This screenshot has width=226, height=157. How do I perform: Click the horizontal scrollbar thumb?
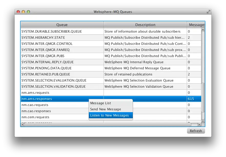coord(108,125)
